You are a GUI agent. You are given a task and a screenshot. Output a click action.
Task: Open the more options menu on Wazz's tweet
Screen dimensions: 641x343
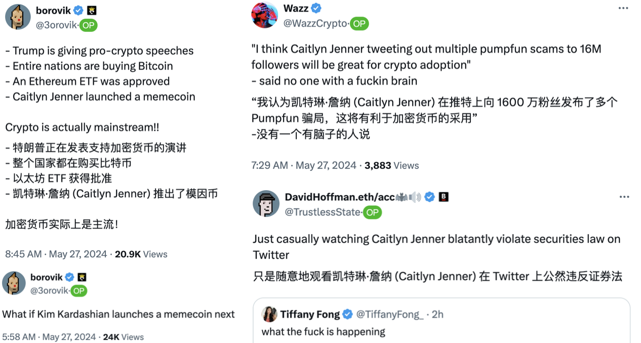(624, 8)
